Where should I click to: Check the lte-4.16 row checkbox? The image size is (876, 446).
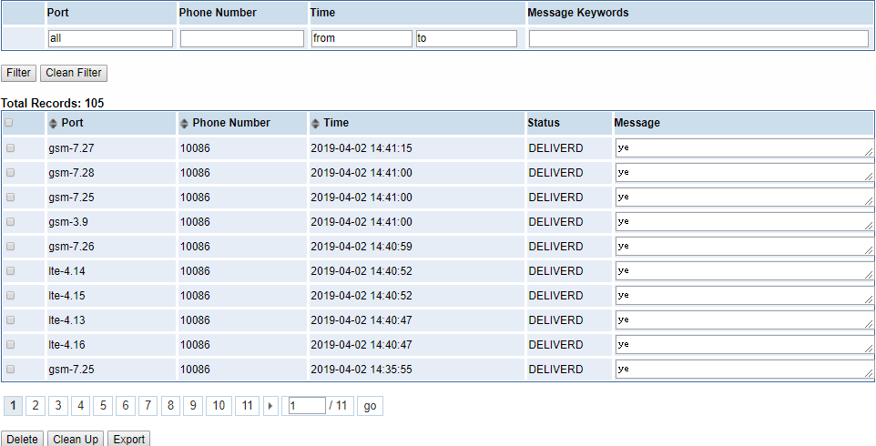pyautogui.click(x=10, y=344)
